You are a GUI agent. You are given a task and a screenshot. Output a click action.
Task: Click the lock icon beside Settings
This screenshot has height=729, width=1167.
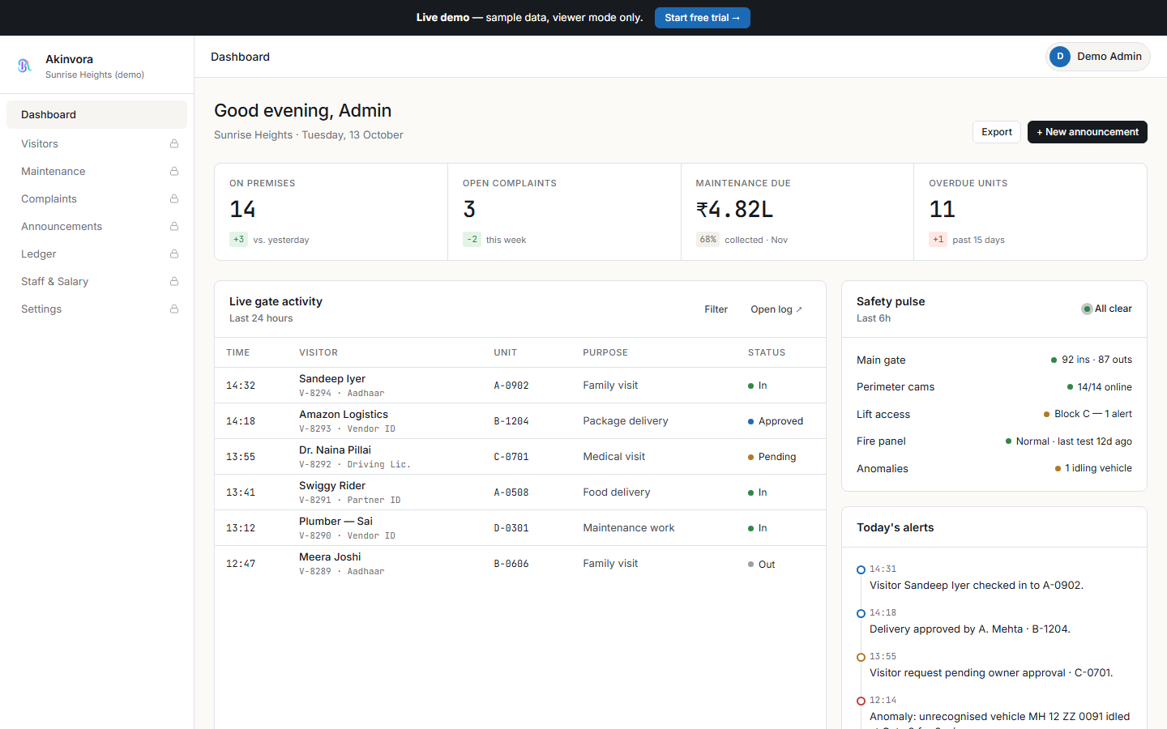(x=174, y=309)
